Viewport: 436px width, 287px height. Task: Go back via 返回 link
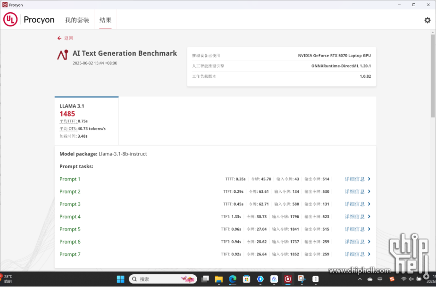point(68,38)
